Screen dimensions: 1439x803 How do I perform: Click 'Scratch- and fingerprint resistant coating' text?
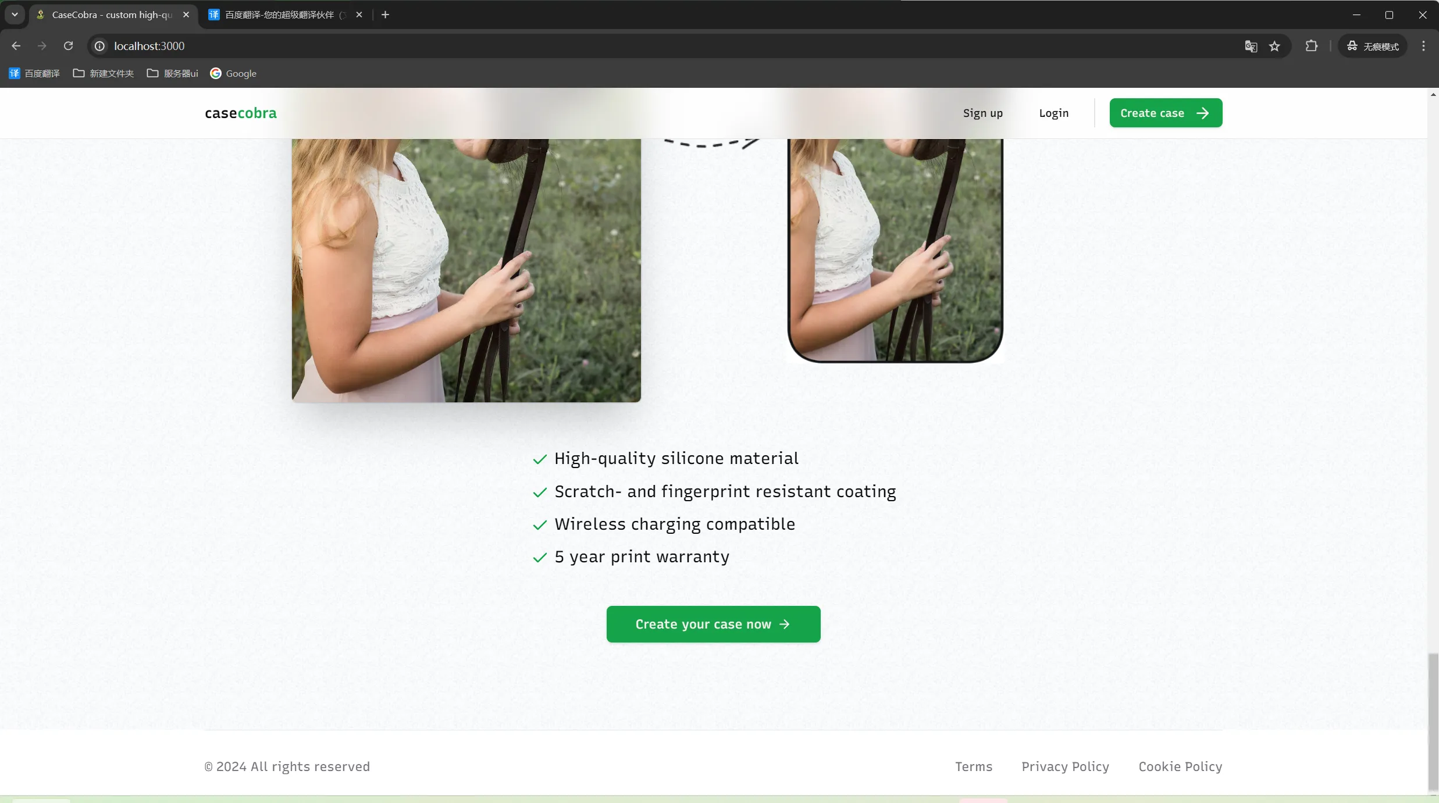coord(725,491)
